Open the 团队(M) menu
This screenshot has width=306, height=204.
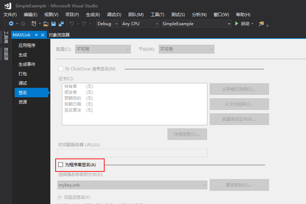pos(136,15)
